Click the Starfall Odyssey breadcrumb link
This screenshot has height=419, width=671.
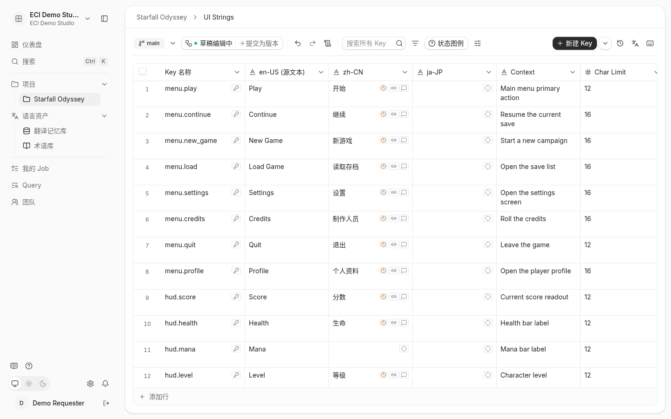point(162,17)
